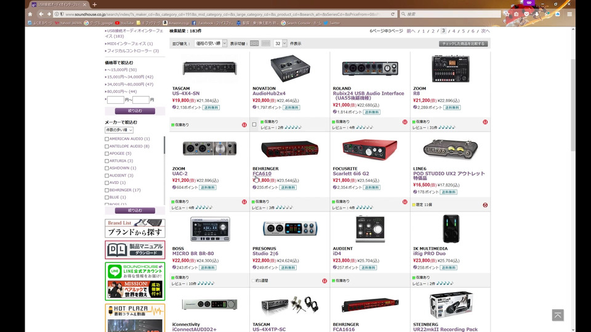591x332 pixels.
Task: Filter by 15,001円〜34,000円 price range
Action: [130, 77]
